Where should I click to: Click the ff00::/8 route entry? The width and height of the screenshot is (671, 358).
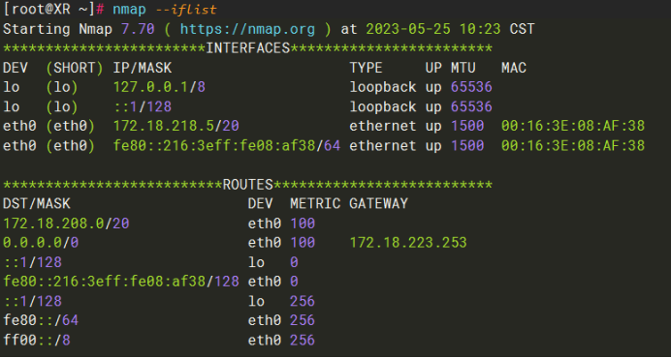37,340
